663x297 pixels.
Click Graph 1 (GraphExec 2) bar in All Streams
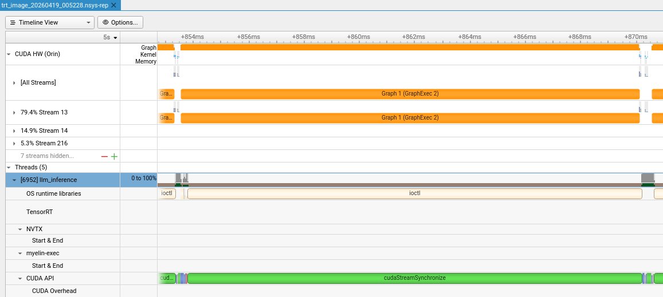coord(410,94)
